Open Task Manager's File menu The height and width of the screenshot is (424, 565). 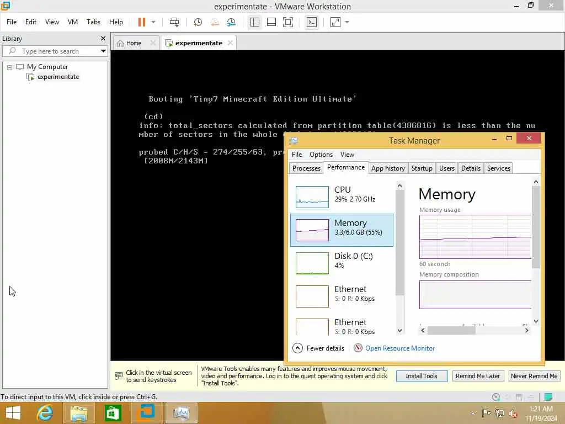[297, 155]
